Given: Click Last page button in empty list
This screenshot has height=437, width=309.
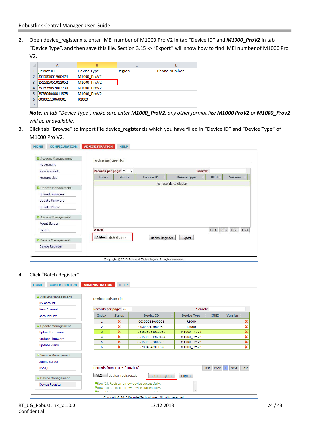Looking at the screenshot, I should [x=245, y=230].
